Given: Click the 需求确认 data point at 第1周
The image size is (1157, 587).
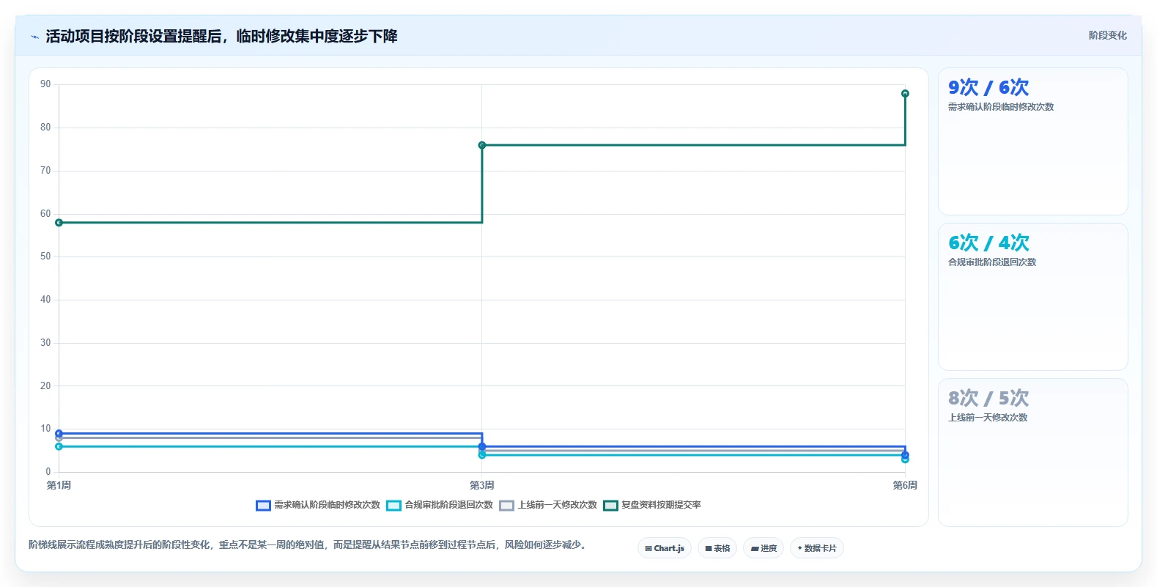Looking at the screenshot, I should (59, 433).
